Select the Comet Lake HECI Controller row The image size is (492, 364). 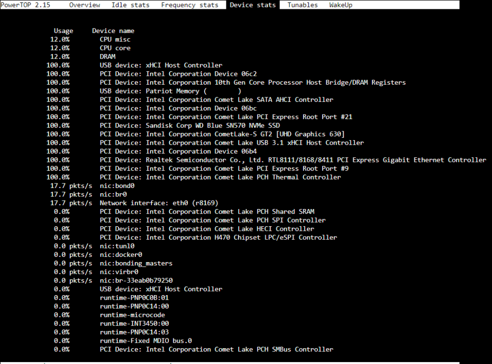click(184, 229)
